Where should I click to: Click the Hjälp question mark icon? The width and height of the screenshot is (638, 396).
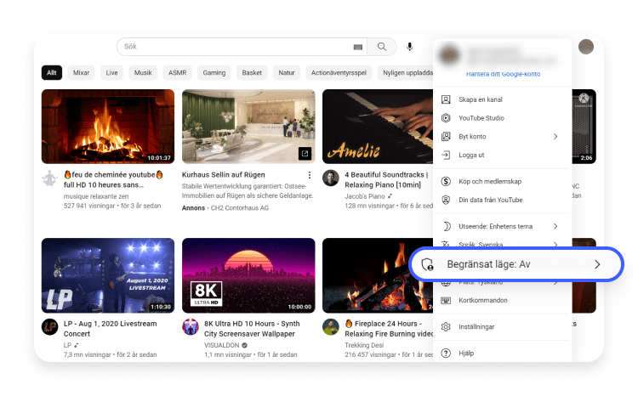(446, 354)
